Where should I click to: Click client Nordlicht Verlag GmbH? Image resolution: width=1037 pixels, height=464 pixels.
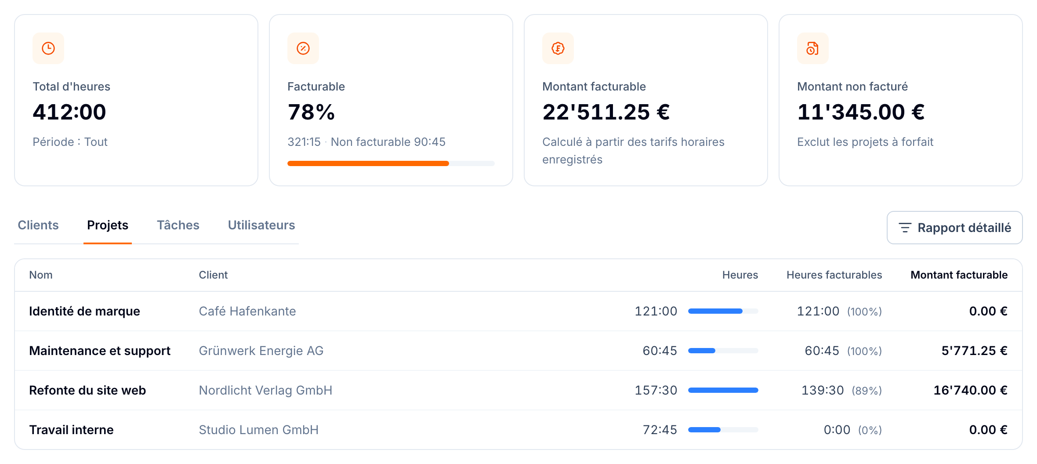point(265,390)
